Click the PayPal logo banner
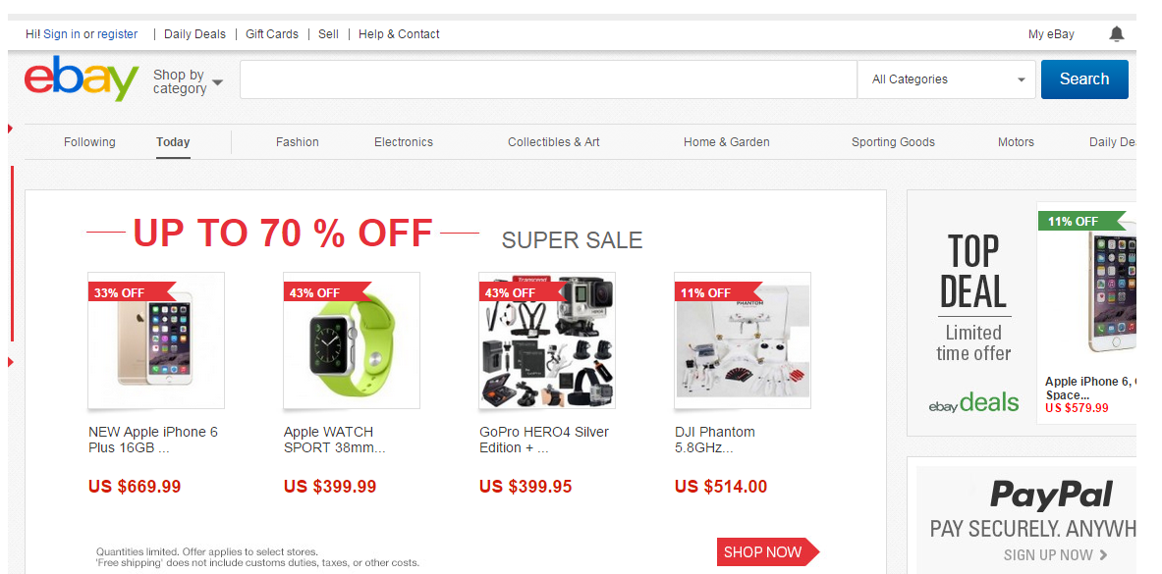Image resolution: width=1162 pixels, height=574 pixels. tap(1051, 495)
